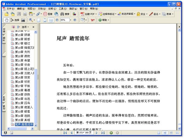Click the 图章 stamp tool

pos(48,14)
